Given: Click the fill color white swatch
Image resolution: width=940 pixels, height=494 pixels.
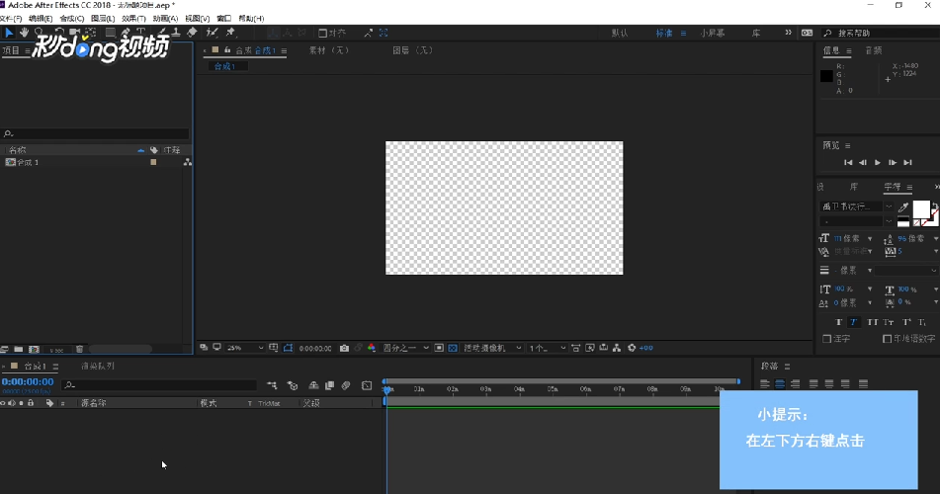Looking at the screenshot, I should point(921,209).
